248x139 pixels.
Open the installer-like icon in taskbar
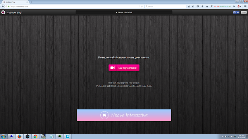point(43,136)
